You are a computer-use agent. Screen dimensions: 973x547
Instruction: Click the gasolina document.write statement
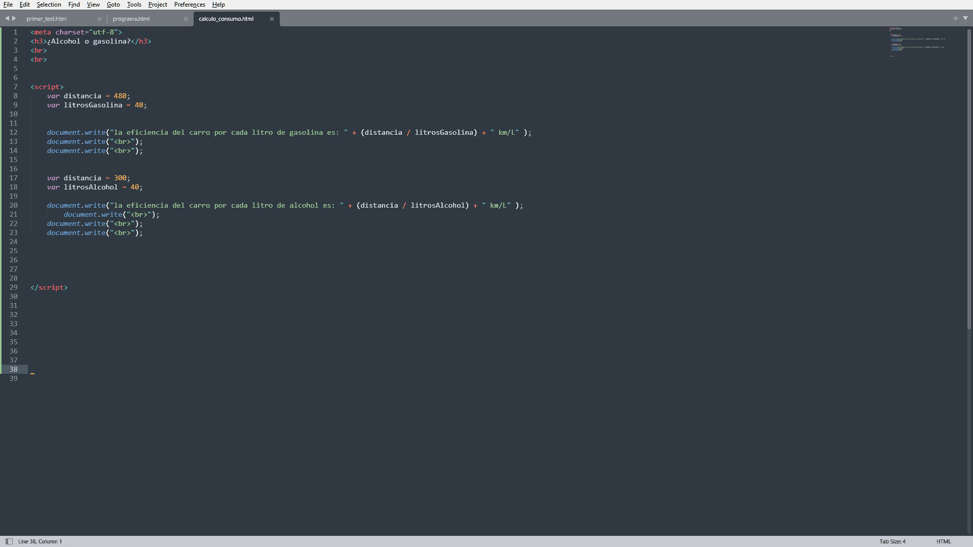coord(289,132)
